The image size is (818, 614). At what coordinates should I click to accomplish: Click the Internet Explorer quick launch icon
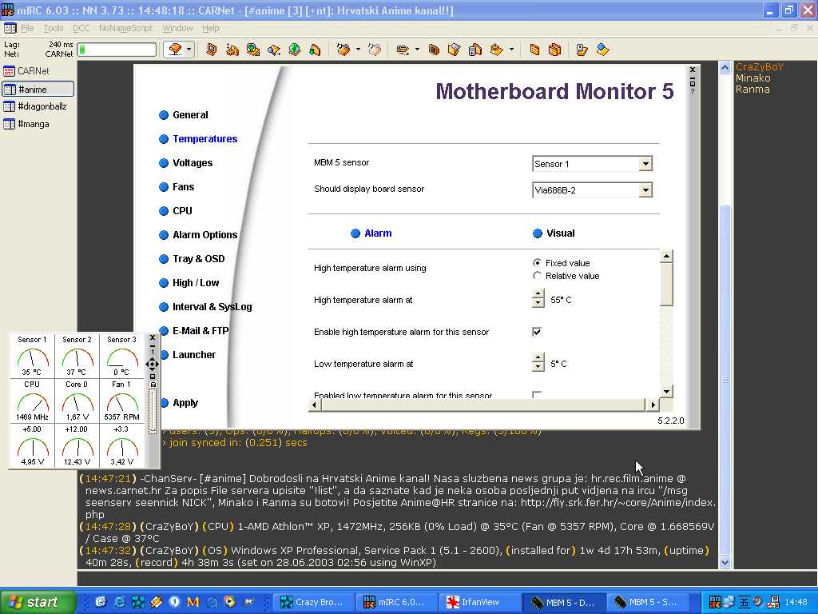(120, 602)
